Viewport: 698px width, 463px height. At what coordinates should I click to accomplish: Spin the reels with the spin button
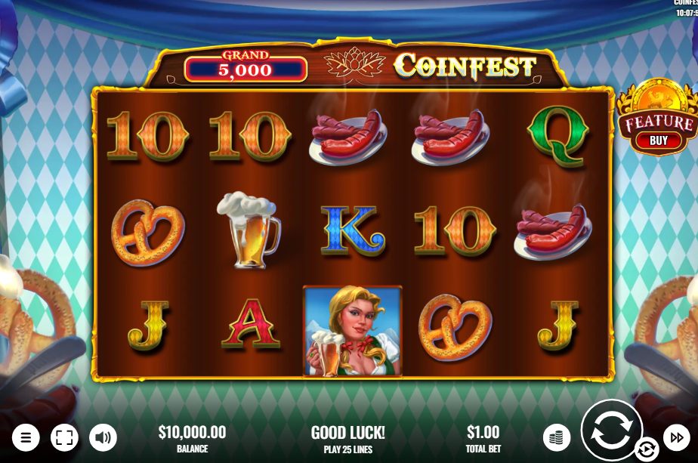pos(612,430)
